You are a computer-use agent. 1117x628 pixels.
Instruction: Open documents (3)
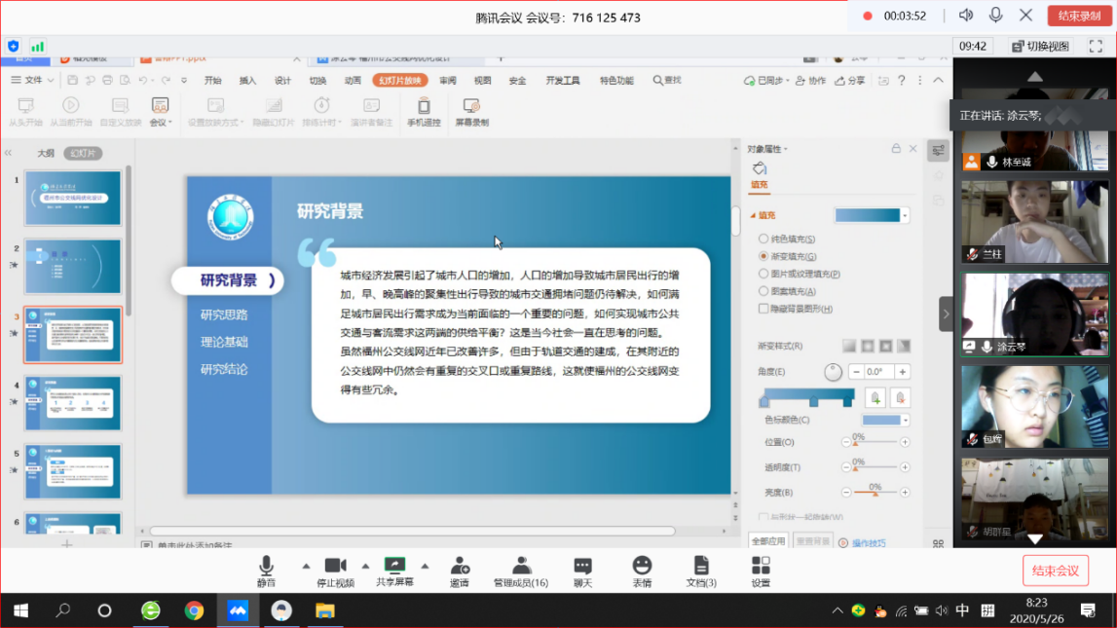701,571
